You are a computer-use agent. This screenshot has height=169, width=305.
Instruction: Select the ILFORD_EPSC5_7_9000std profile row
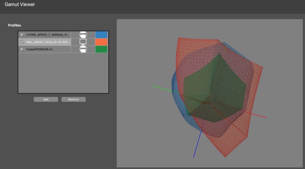(47, 35)
